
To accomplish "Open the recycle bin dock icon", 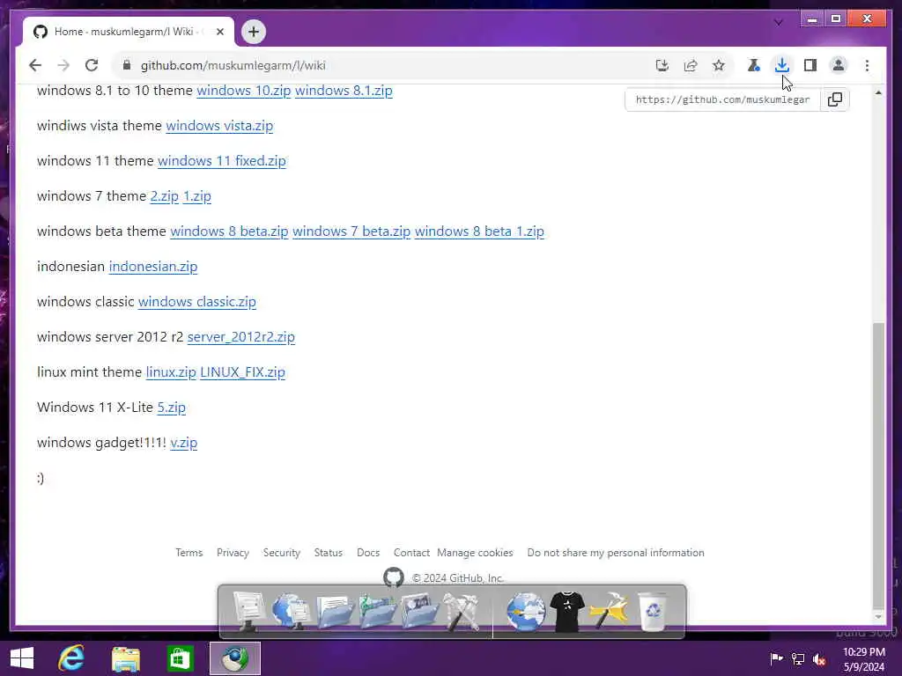I will 653,612.
